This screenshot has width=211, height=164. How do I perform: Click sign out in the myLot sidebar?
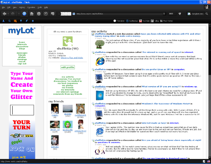click(22, 64)
